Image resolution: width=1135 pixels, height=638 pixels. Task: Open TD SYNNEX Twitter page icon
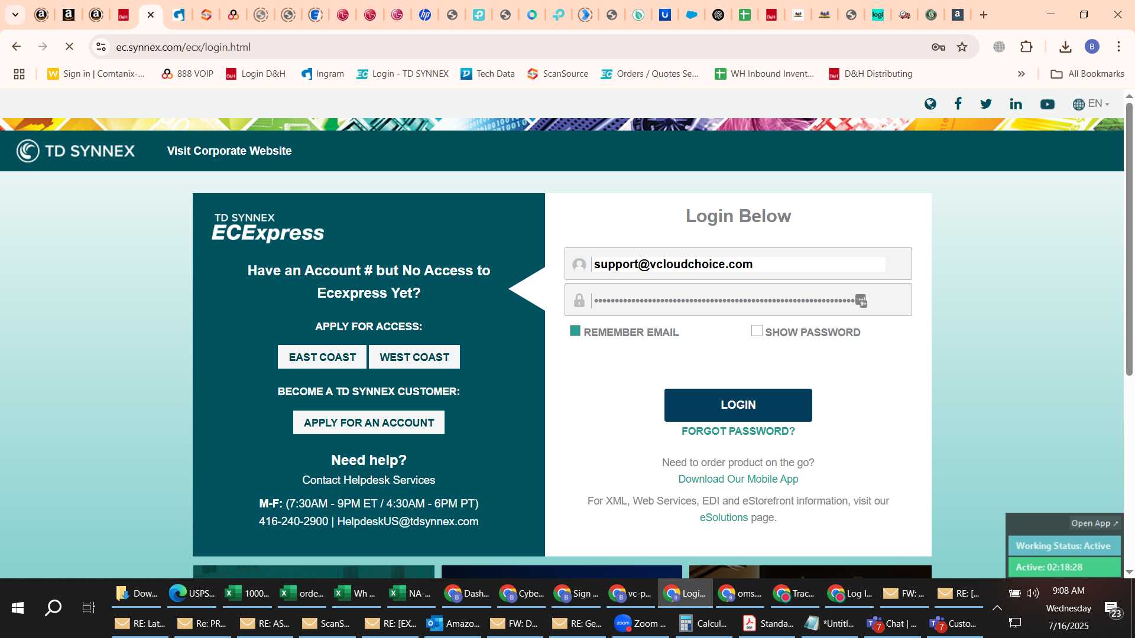pos(986,104)
